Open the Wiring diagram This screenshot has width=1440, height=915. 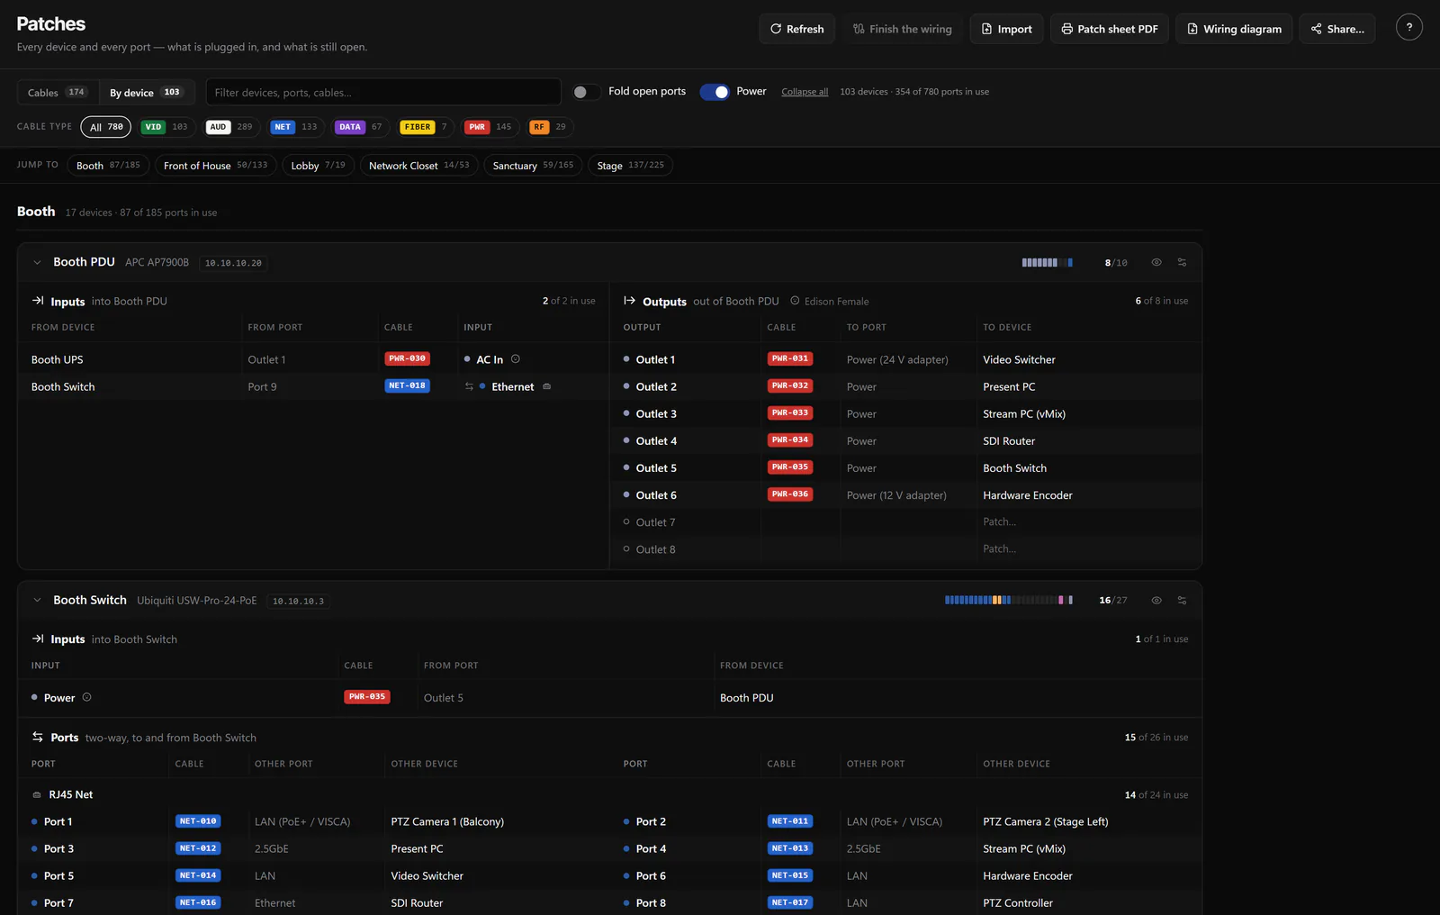coord(1234,29)
